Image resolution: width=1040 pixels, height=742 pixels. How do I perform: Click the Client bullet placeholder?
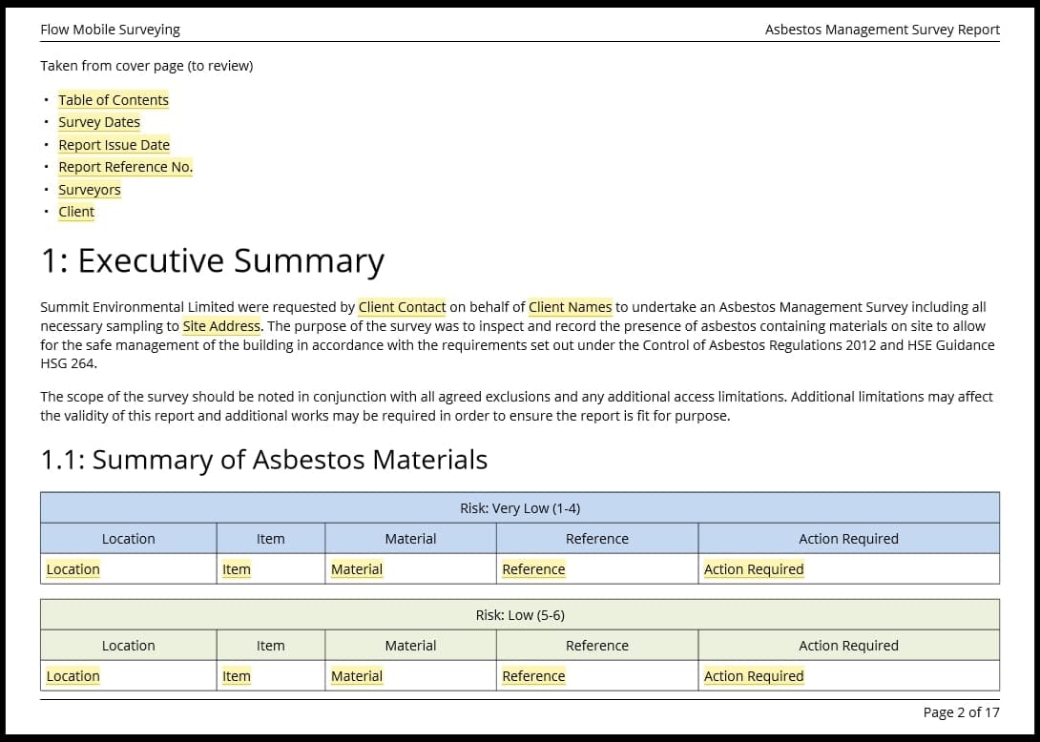click(x=76, y=212)
